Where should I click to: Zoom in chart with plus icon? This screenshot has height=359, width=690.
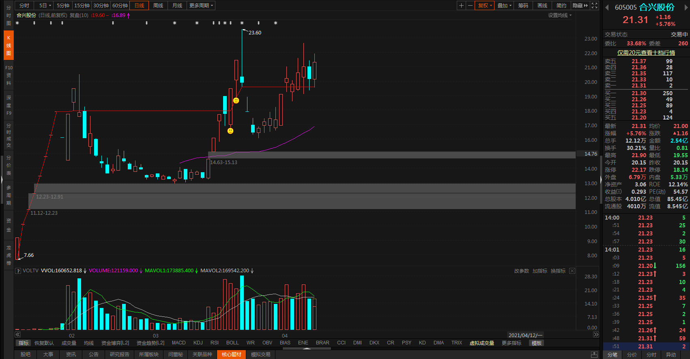[461, 5]
